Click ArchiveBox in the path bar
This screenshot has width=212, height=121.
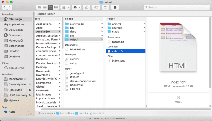64,113
